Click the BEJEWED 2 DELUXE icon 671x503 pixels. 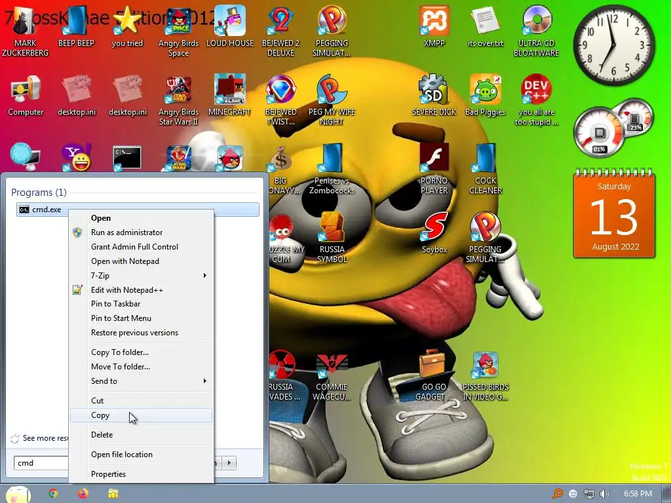click(280, 31)
